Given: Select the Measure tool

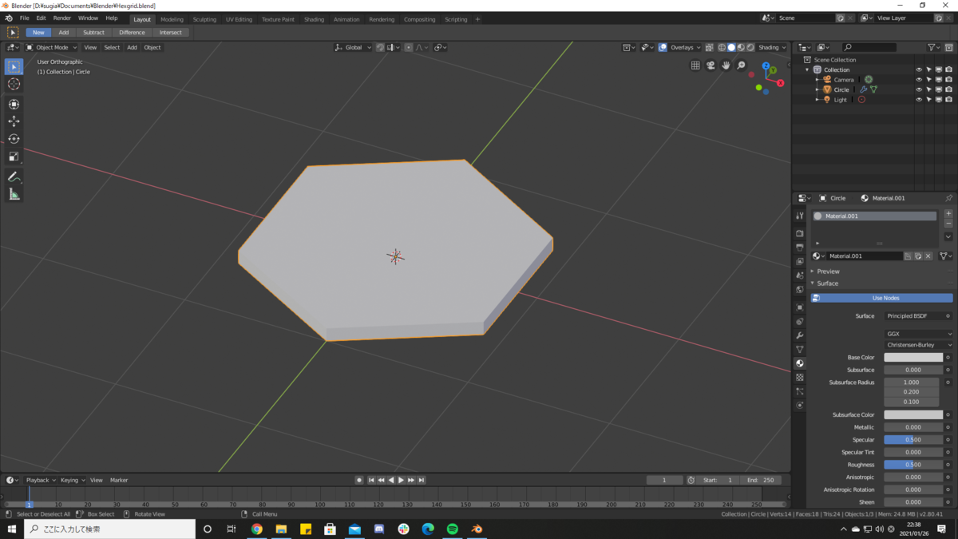Looking at the screenshot, I should [x=14, y=194].
